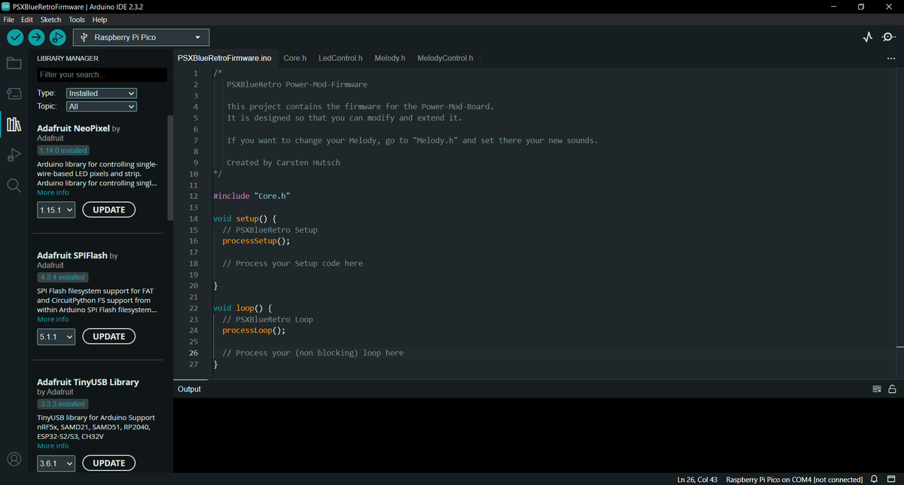Select the Library Manager sidebar icon
This screenshot has height=485, width=904.
(x=14, y=124)
